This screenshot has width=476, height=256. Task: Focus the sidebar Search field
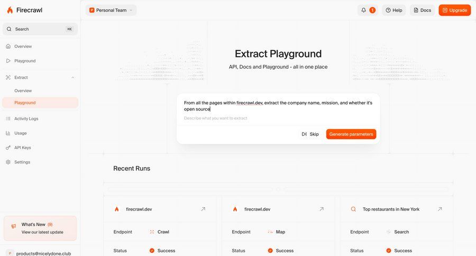click(x=40, y=29)
